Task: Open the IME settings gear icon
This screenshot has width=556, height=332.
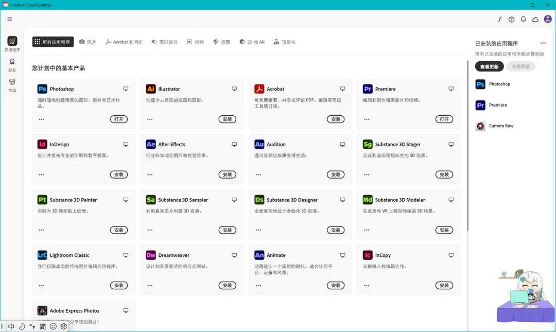Action: [x=63, y=326]
